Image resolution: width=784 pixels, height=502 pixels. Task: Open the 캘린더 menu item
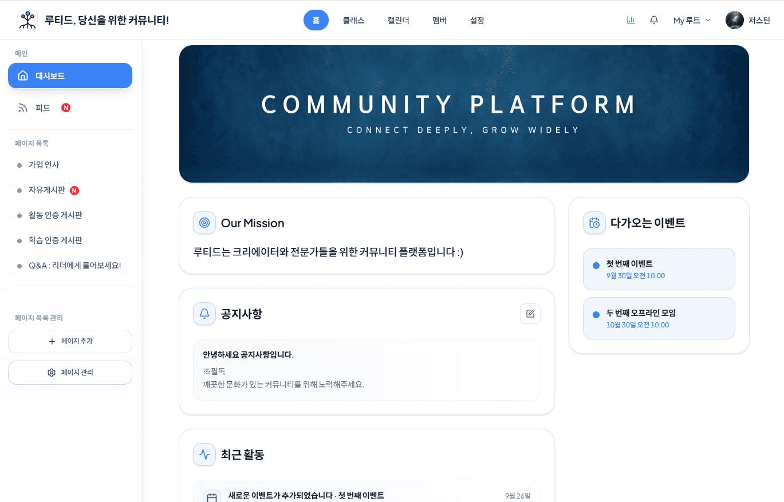tap(398, 20)
